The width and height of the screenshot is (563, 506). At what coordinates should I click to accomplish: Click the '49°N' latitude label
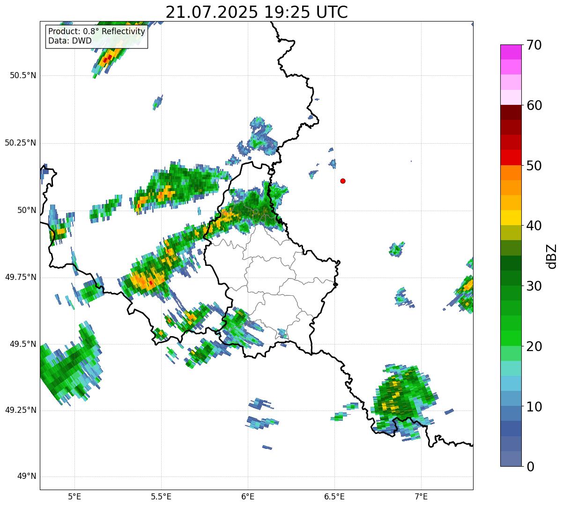click(27, 477)
